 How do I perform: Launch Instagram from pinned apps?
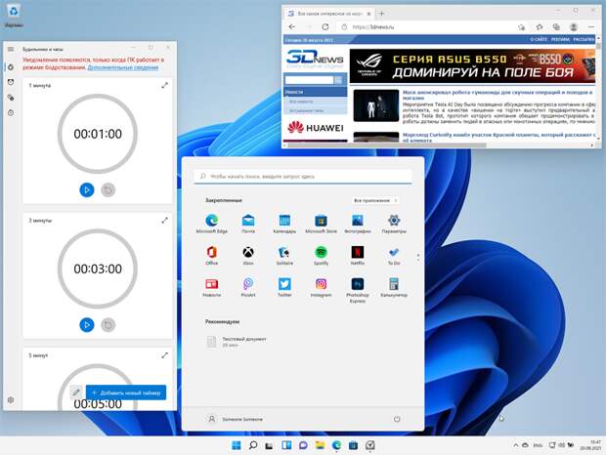321,287
